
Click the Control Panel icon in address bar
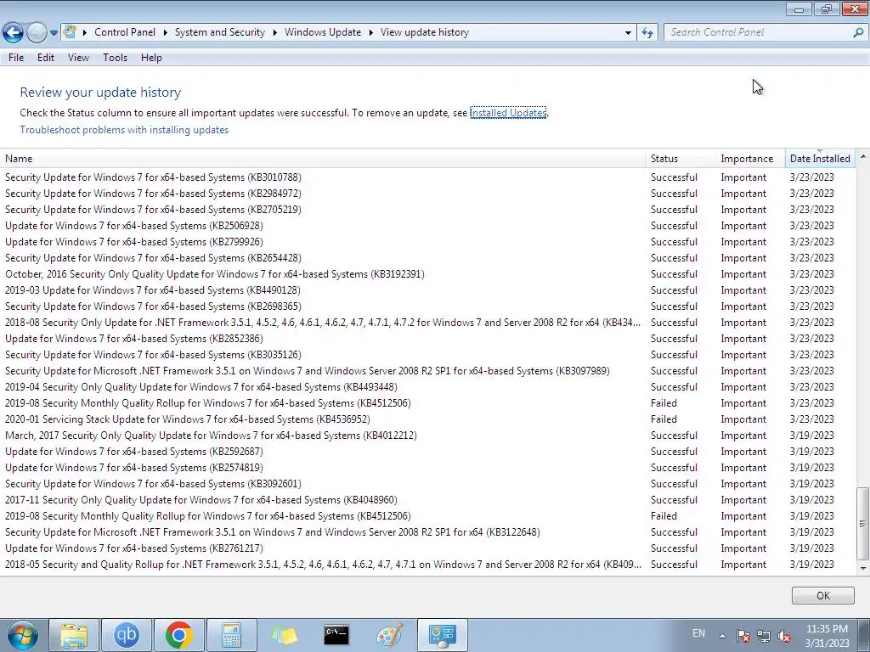click(70, 32)
